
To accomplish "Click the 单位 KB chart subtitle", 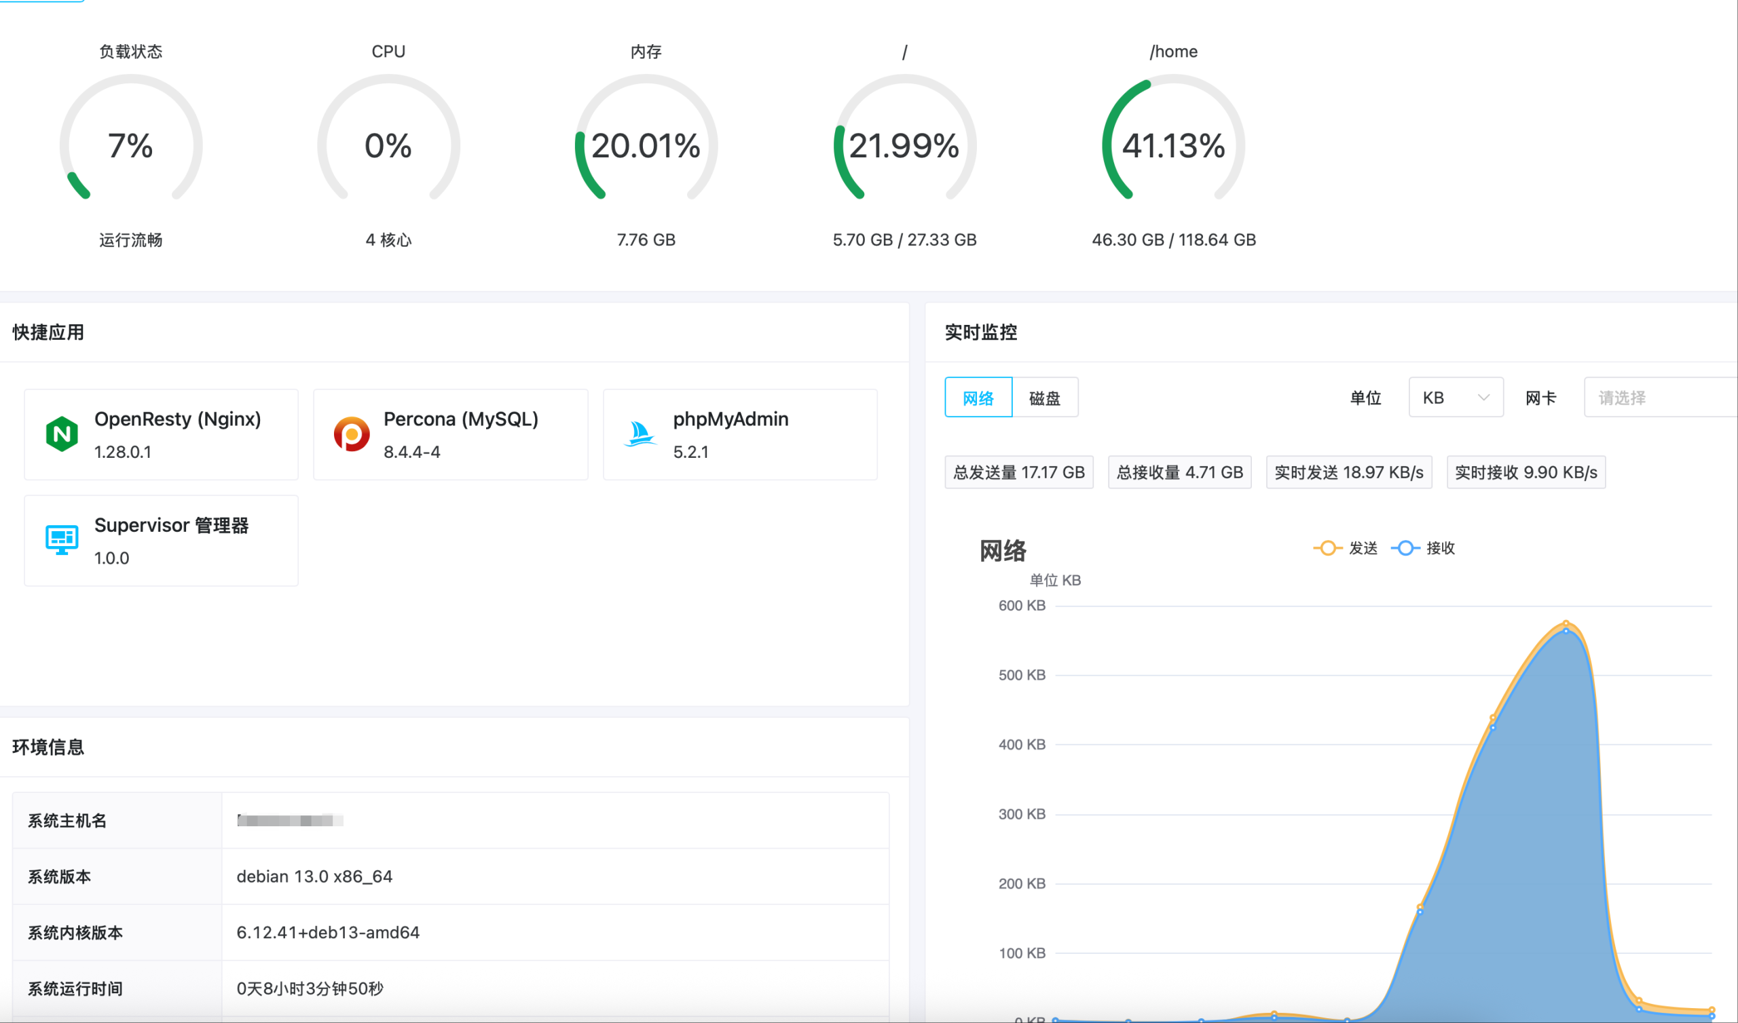I will 1055,581.
